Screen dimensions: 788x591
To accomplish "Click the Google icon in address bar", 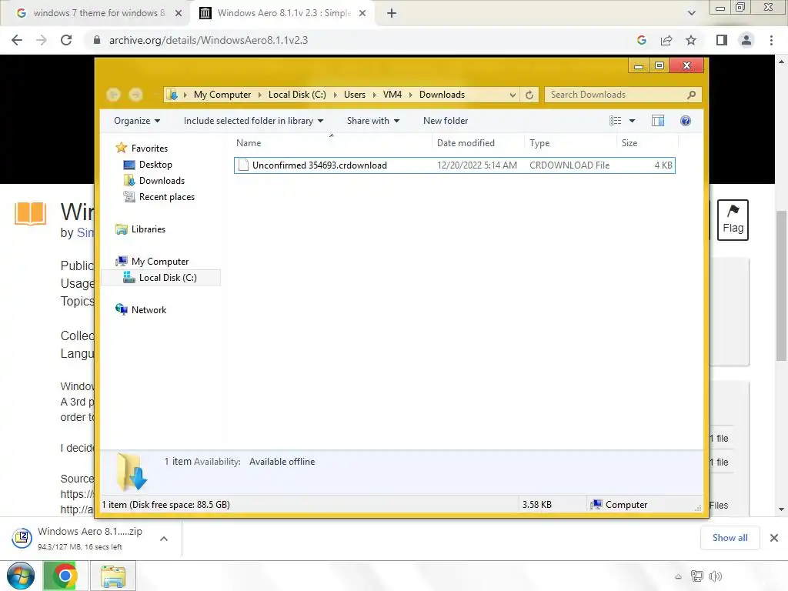I will pos(642,40).
